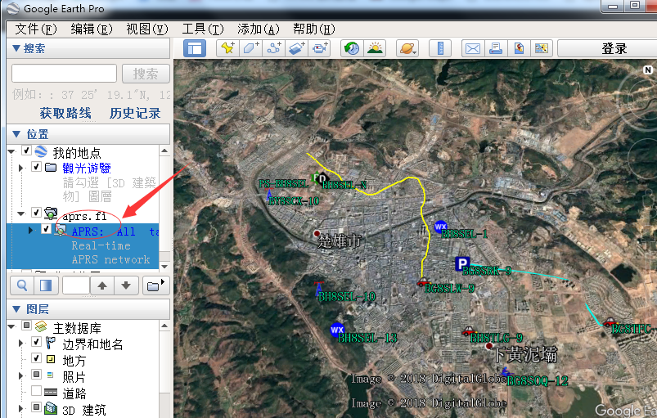This screenshot has height=418, width=657.
Task: Open the 视图(V) menu
Action: coord(146,29)
